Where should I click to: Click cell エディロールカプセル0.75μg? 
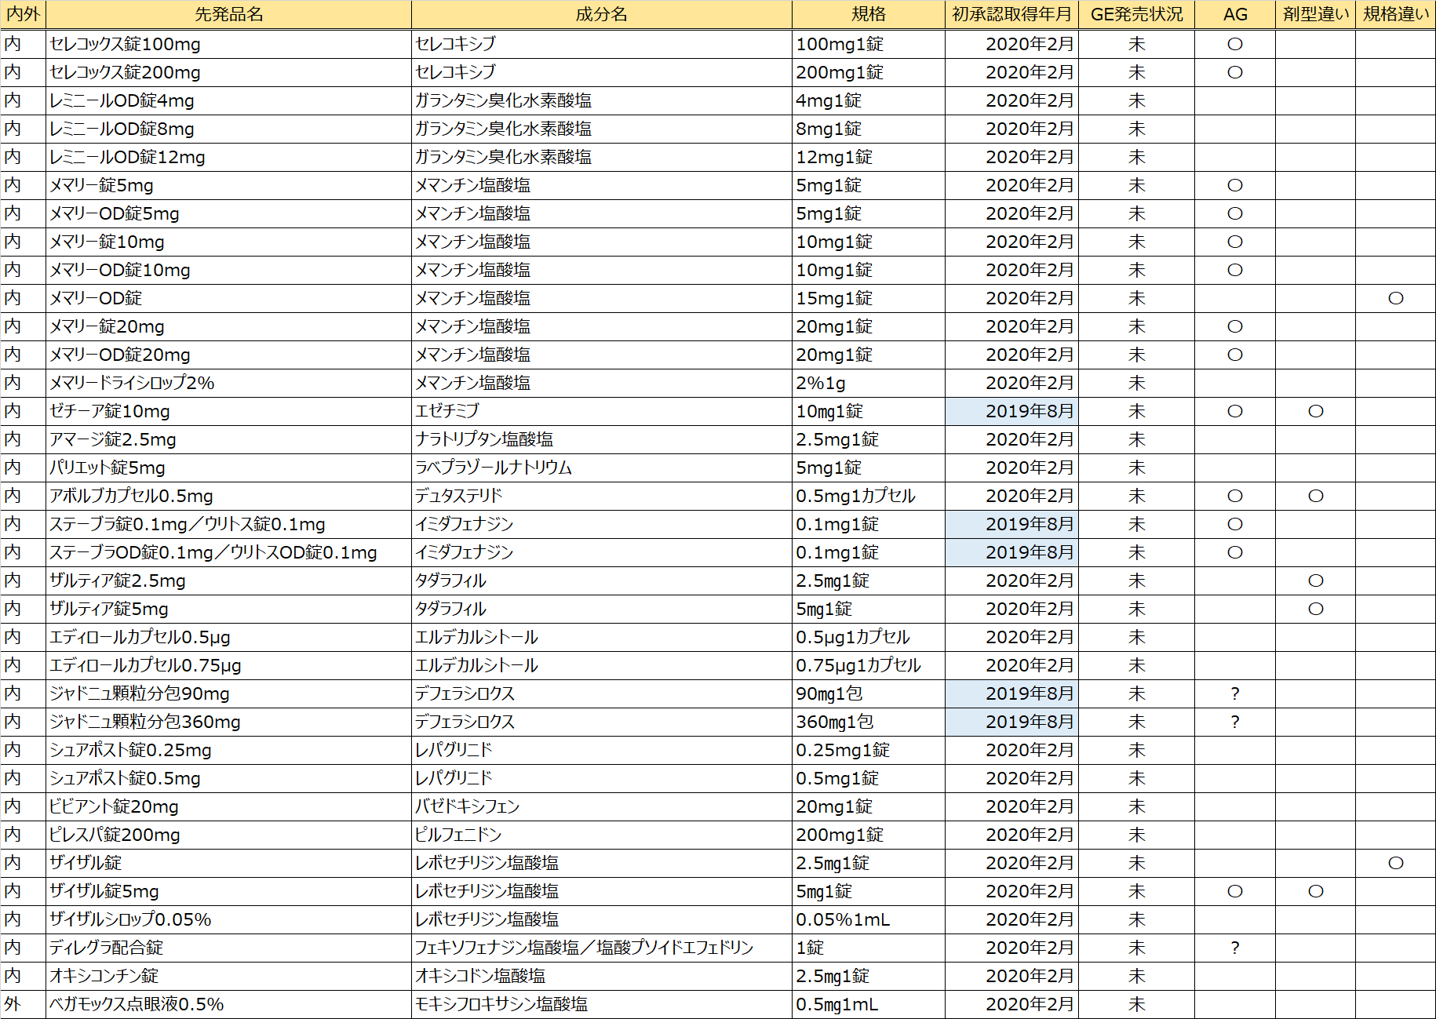tap(228, 665)
